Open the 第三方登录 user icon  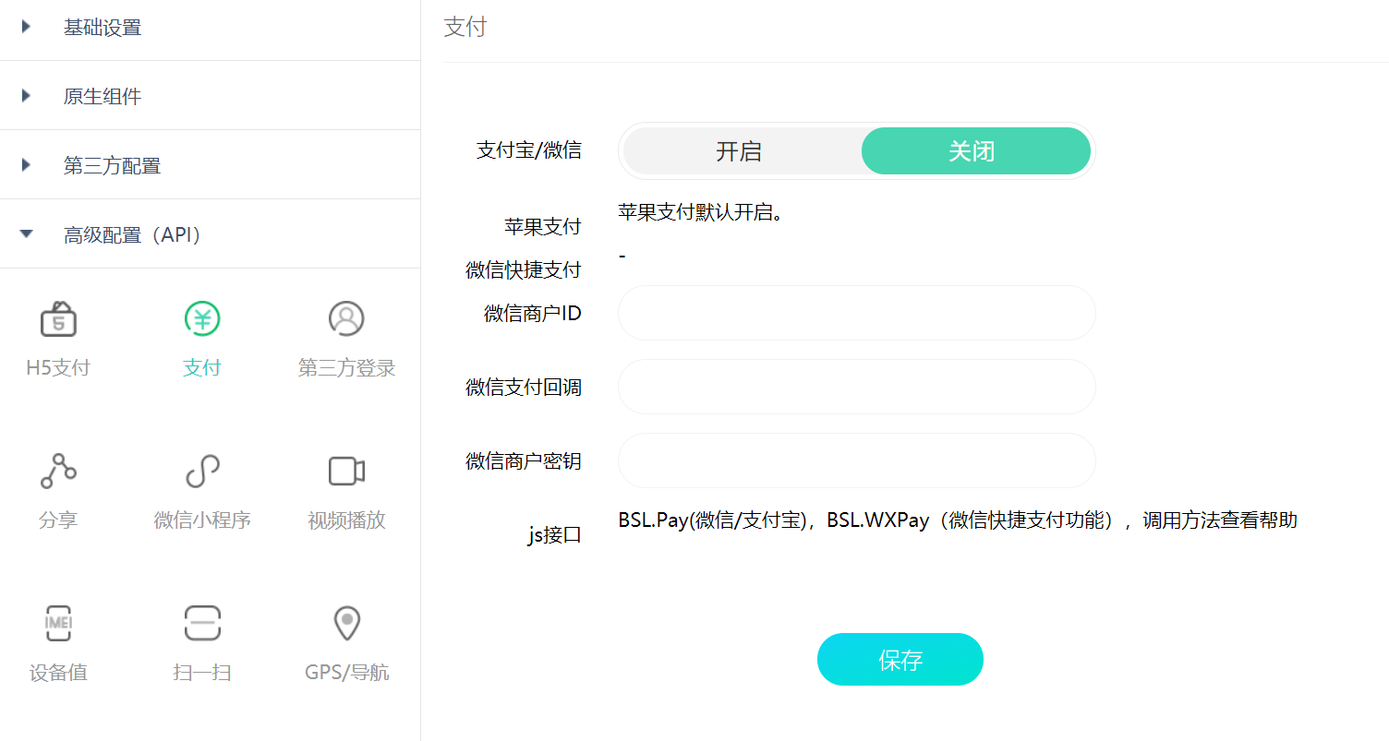346,319
